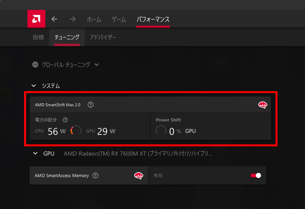Click the CPU/GPU power distribution gauge
This screenshot has height=209, width=305.
76,130
